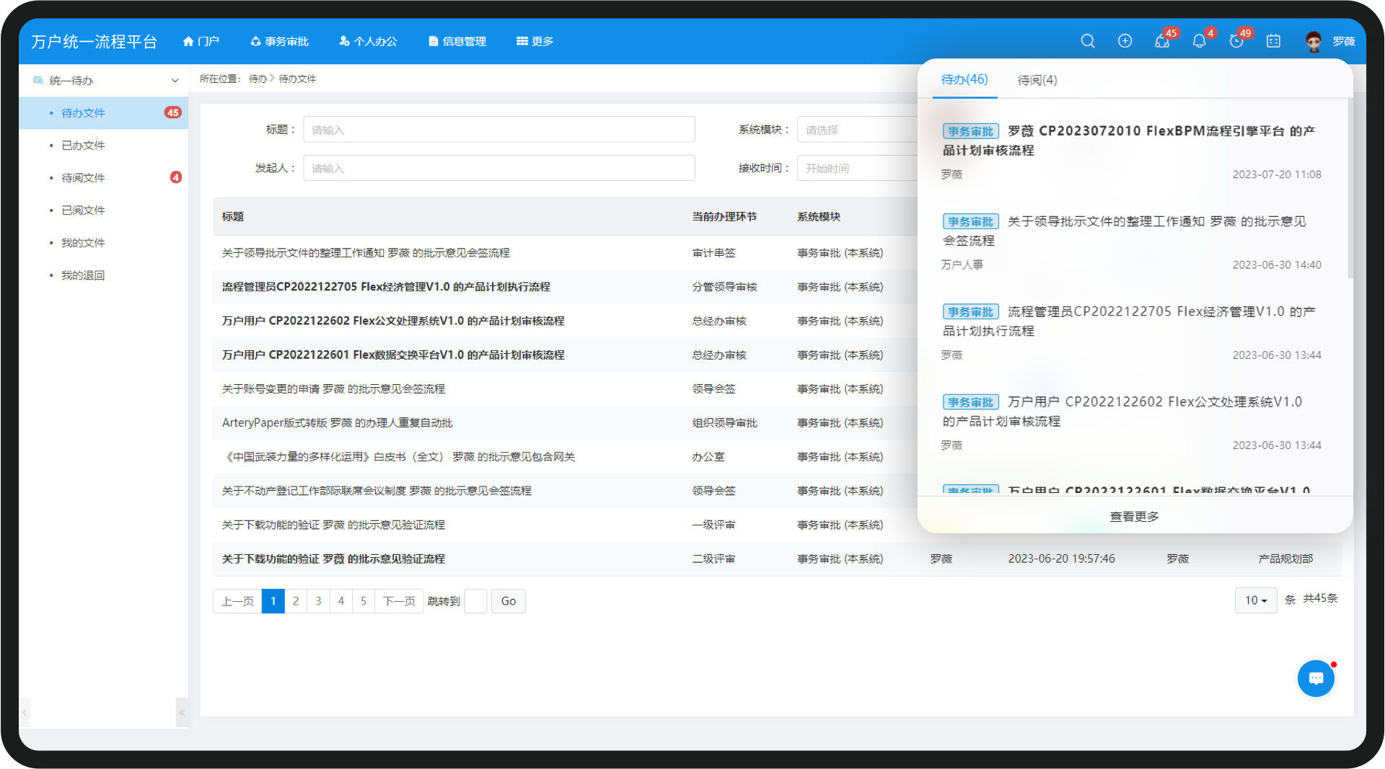Click the user avatar for 罗薇

click(1314, 41)
